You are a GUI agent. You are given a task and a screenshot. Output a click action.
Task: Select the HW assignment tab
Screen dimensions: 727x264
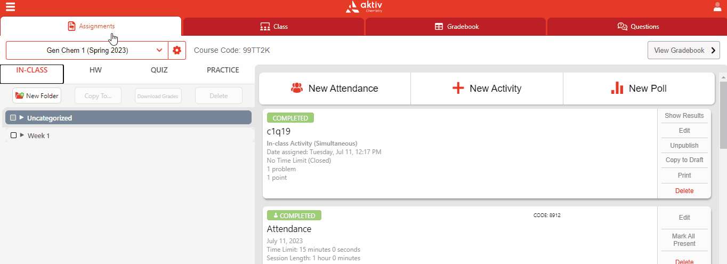95,70
